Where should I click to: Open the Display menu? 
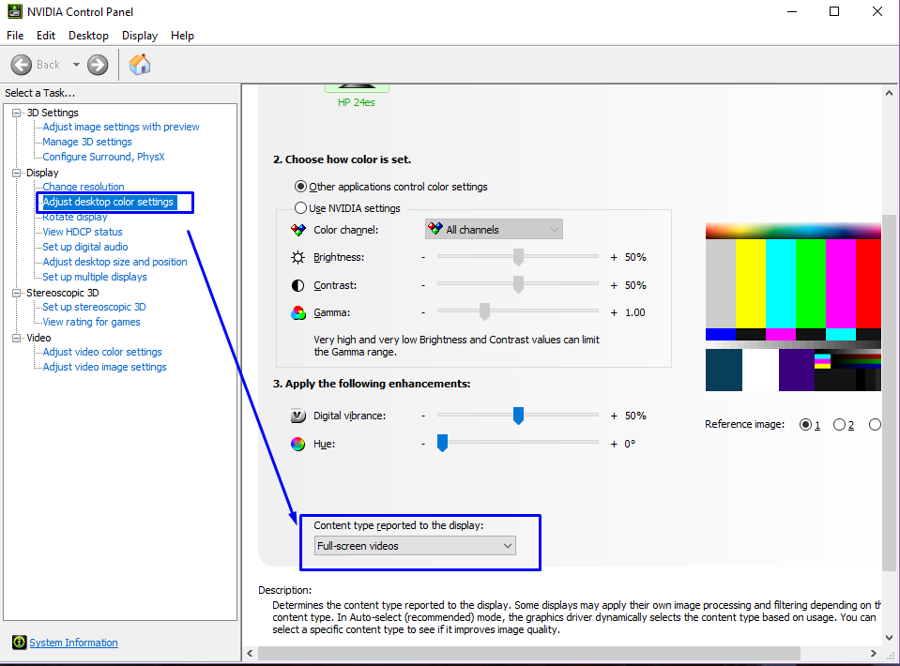[x=140, y=36]
